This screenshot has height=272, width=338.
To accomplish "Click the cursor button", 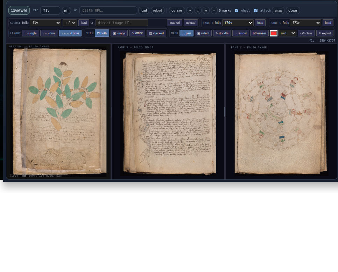I will (x=177, y=11).
